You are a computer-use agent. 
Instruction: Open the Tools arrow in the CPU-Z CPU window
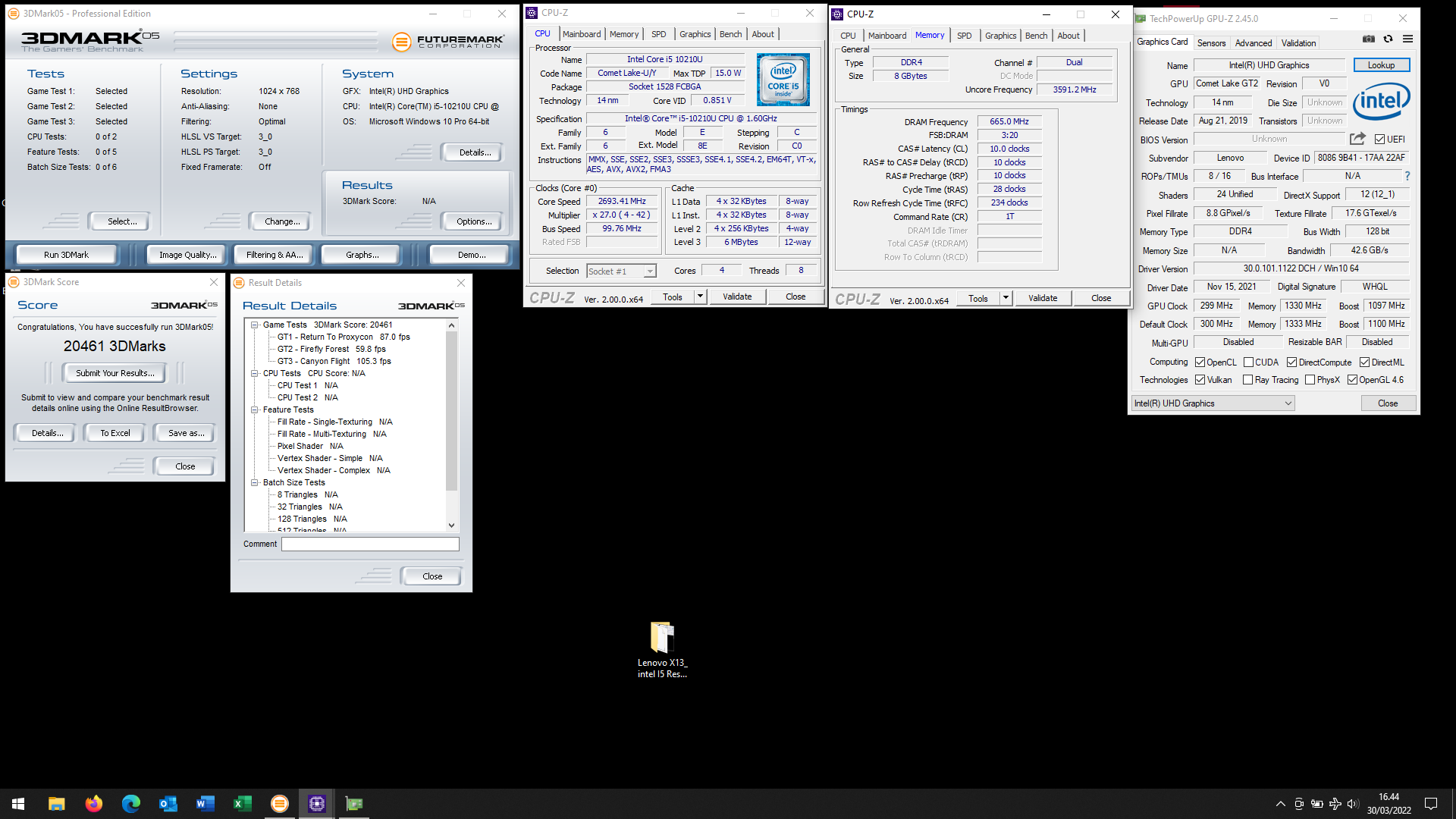pyautogui.click(x=701, y=297)
